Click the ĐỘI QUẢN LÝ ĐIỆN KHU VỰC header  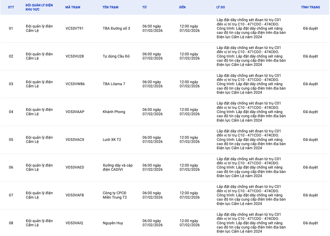[39, 7]
